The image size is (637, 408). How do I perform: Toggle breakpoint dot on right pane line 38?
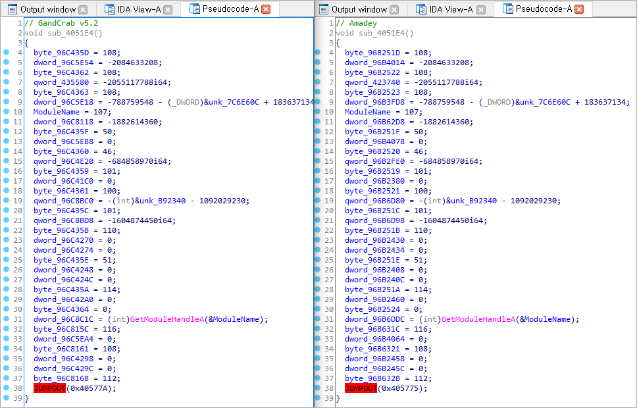click(318, 388)
